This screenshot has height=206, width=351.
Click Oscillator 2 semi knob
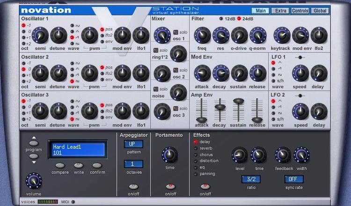pos(40,73)
